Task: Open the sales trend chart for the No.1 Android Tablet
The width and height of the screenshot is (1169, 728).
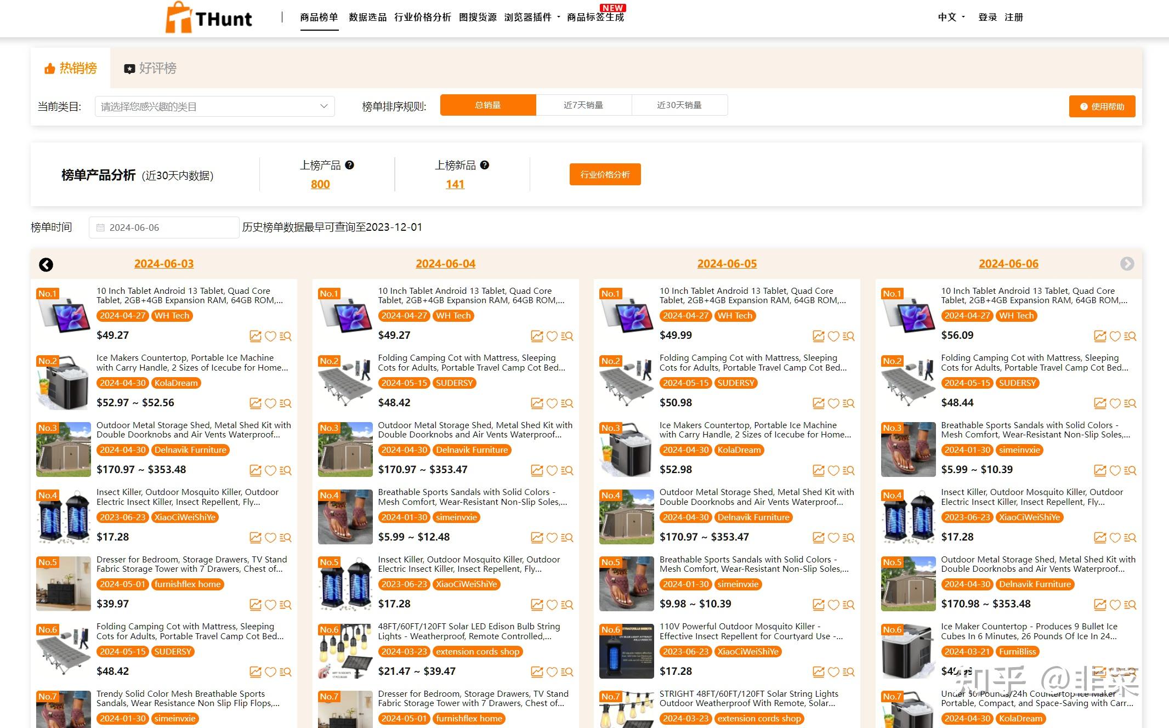Action: pyautogui.click(x=256, y=336)
